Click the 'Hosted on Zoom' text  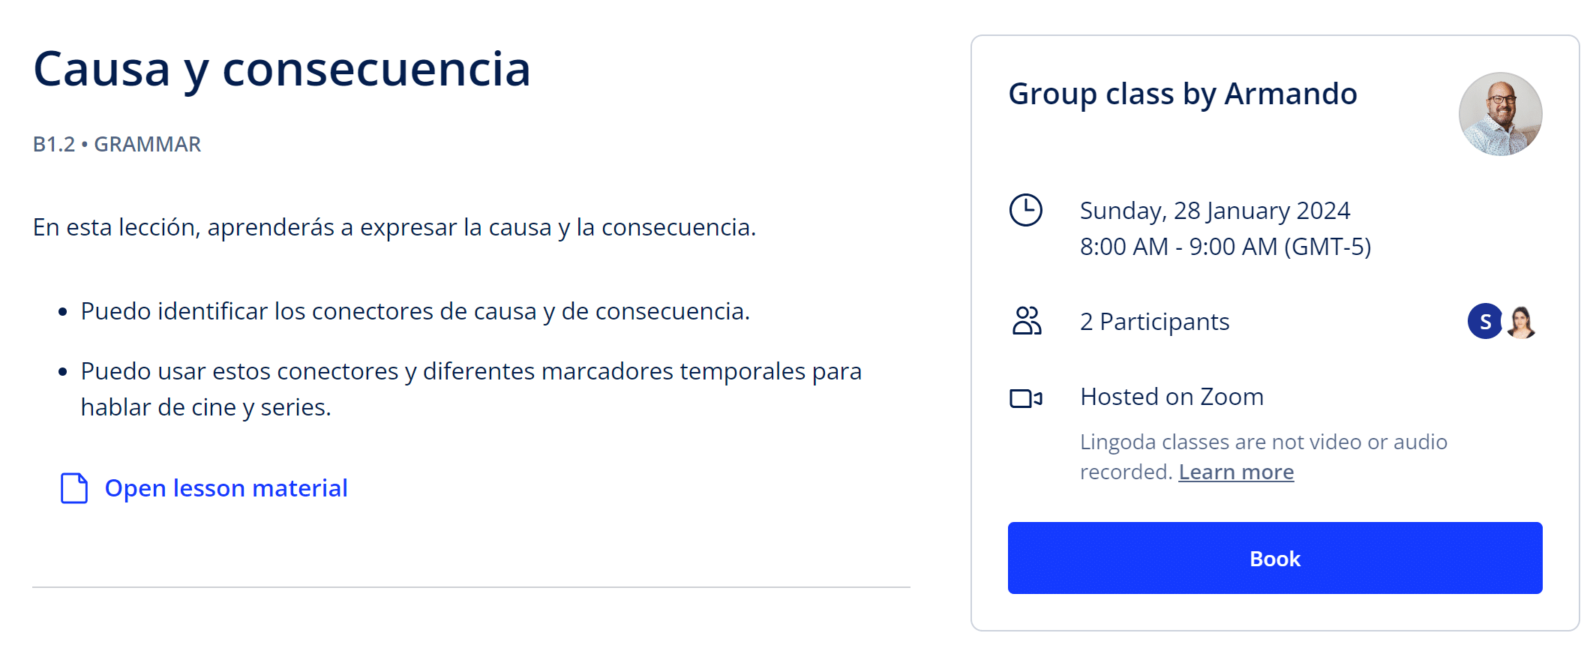pos(1171,397)
